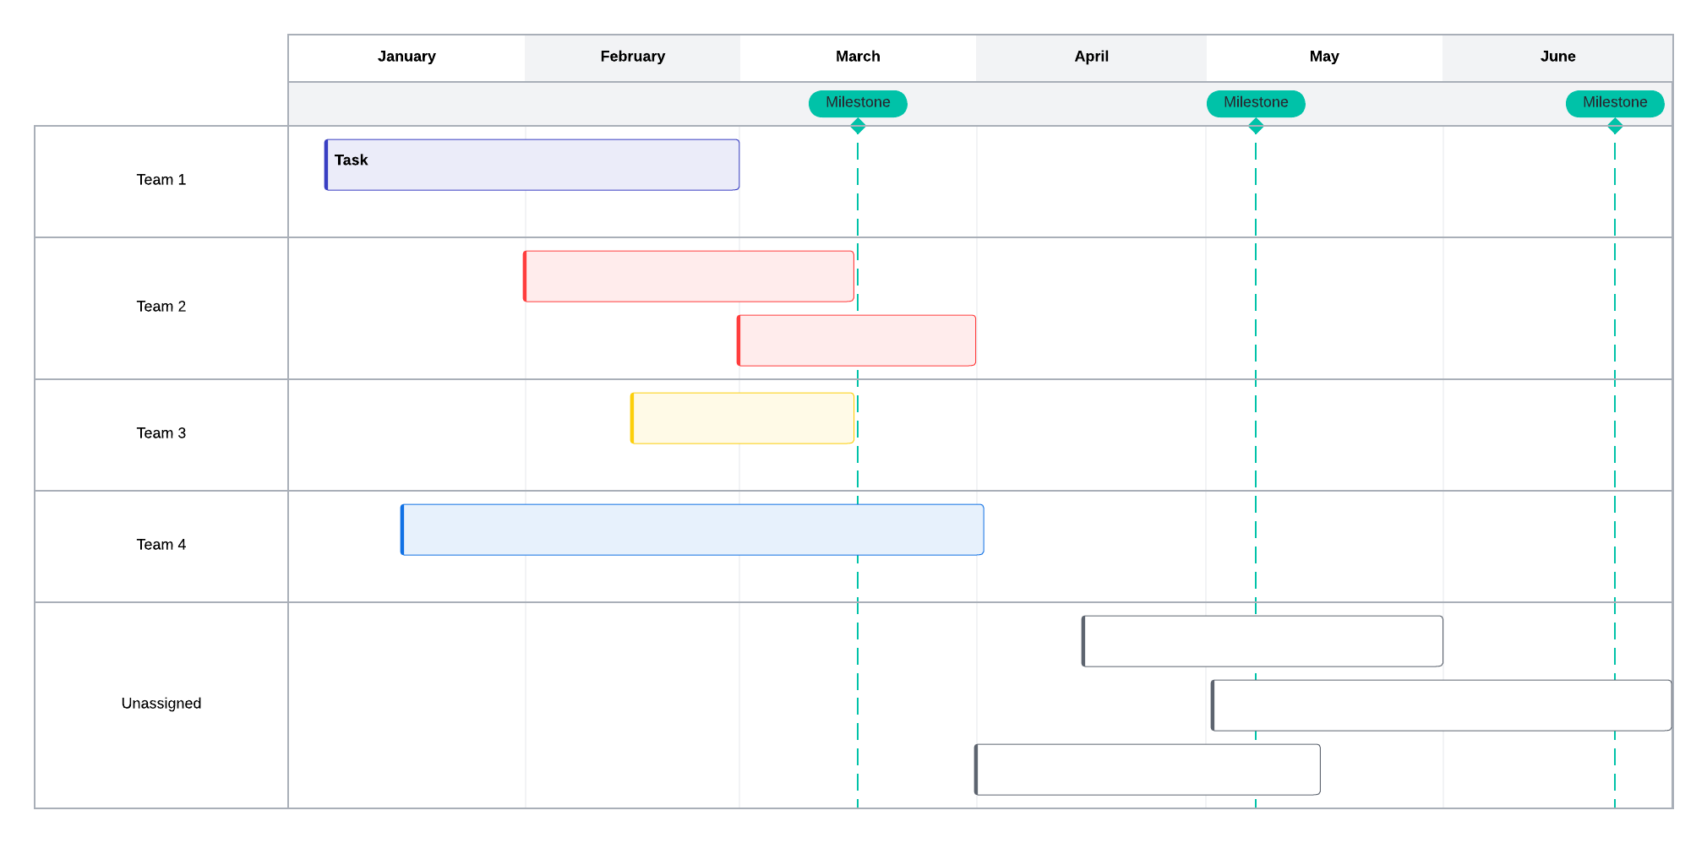Select the top Unassigned task bar
The width and height of the screenshot is (1707, 843).
coord(1263,641)
